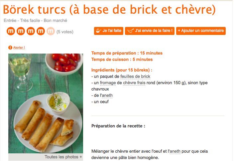Image resolution: width=234 pixels, height=161 pixels.
Task: Select the fifth faded rating icon
Action: 51,31
